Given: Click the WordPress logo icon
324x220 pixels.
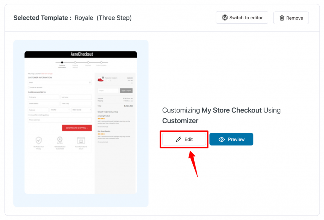Looking at the screenshot, I should coord(225,17).
